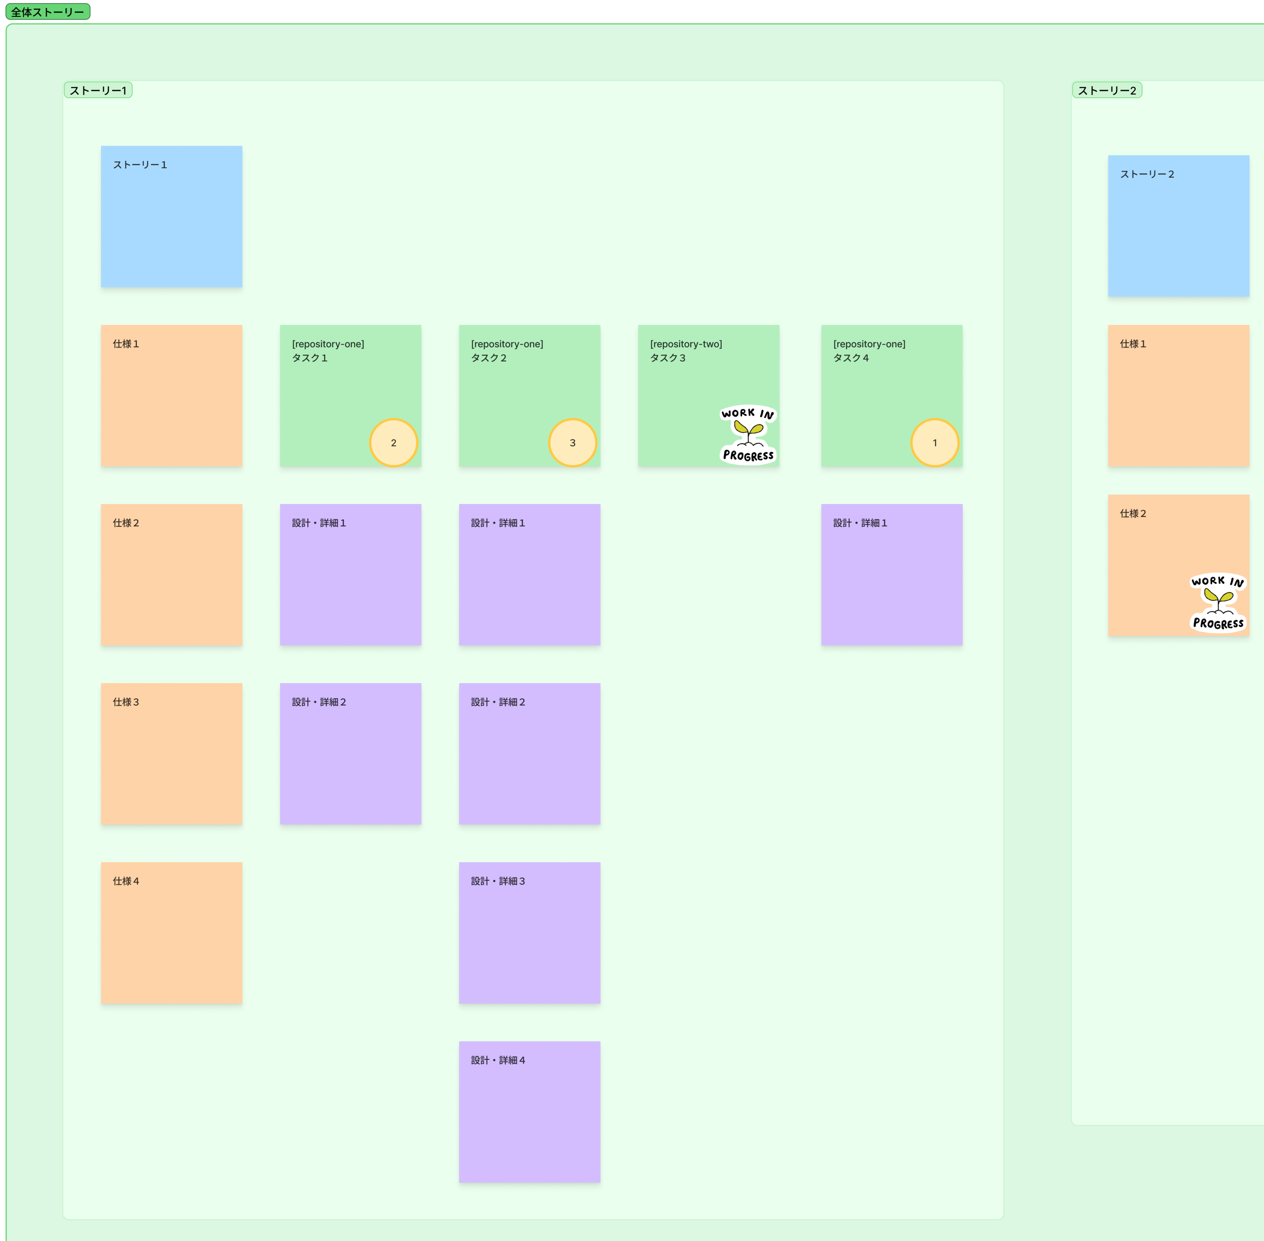Image resolution: width=1264 pixels, height=1241 pixels.
Task: Click the 設計・詳細2 note in タスク1's column
Action: (351, 754)
